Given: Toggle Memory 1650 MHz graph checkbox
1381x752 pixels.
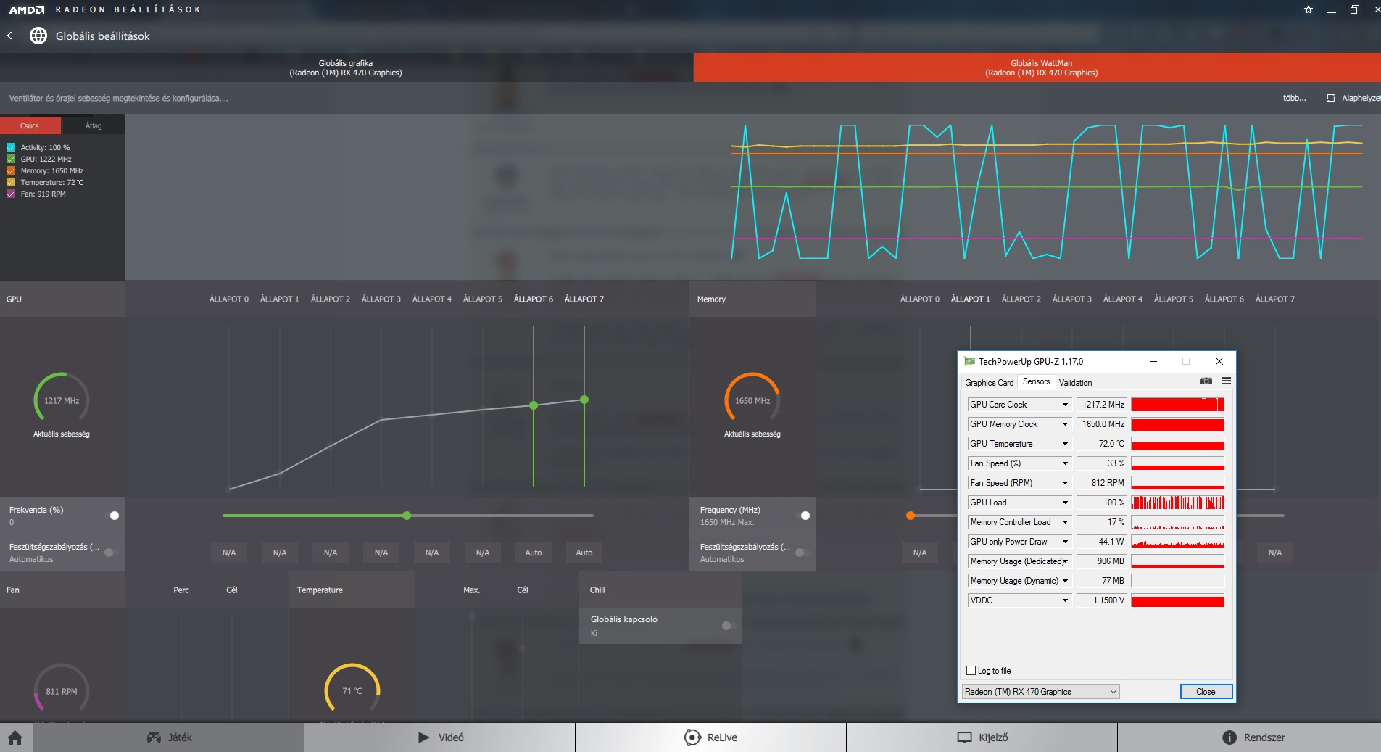Looking at the screenshot, I should [x=11, y=170].
